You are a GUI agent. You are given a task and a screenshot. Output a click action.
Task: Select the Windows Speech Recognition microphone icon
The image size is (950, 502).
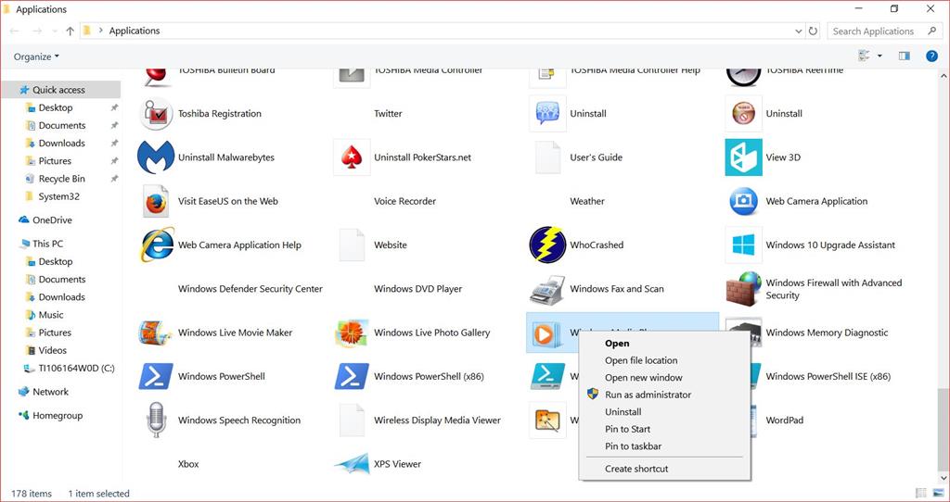156,420
